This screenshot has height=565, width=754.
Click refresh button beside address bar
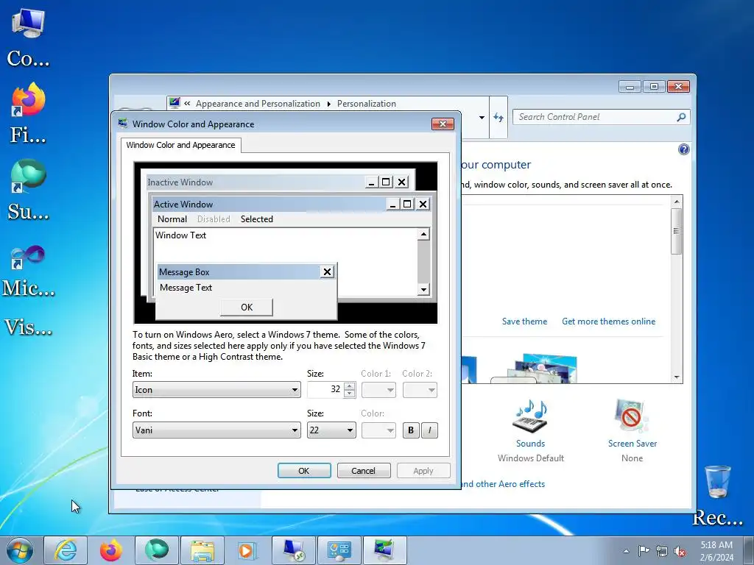pos(498,117)
